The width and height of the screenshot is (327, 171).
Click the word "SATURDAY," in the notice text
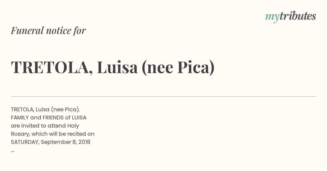[x=25, y=142]
